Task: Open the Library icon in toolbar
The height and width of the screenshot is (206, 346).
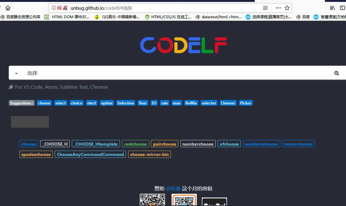Action: coord(332,8)
